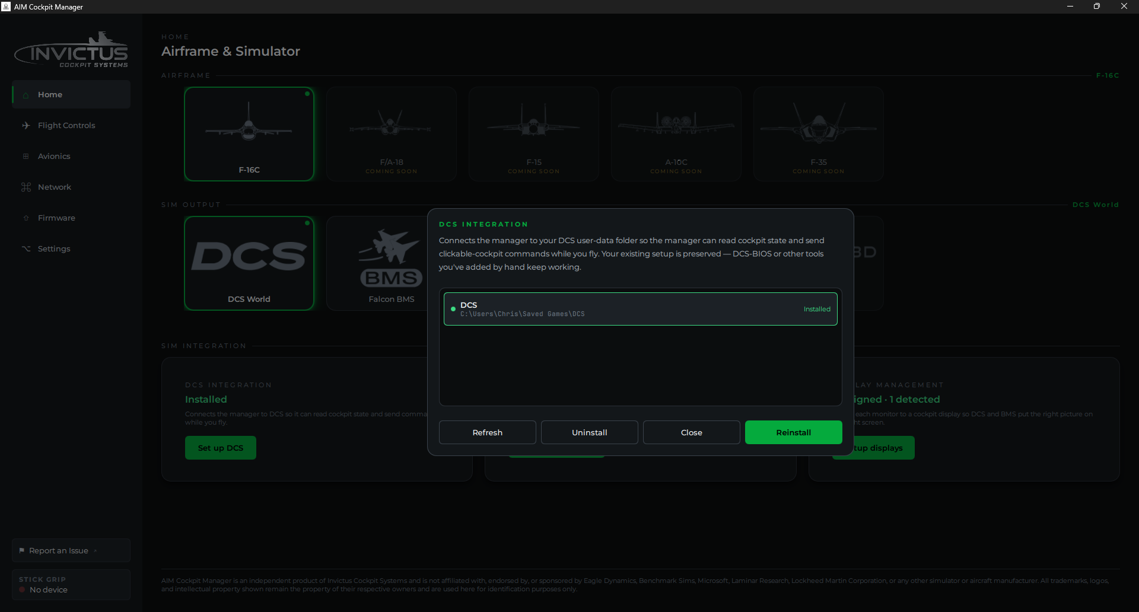The image size is (1139, 612).
Task: Click the Network command icon
Action: [x=26, y=187]
